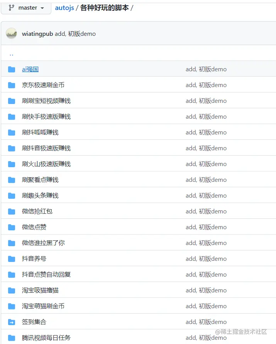Screen dimensions: 276x344
Task: Click the folder icon for 刷聚看点赚钱
Action: [x=12, y=180]
